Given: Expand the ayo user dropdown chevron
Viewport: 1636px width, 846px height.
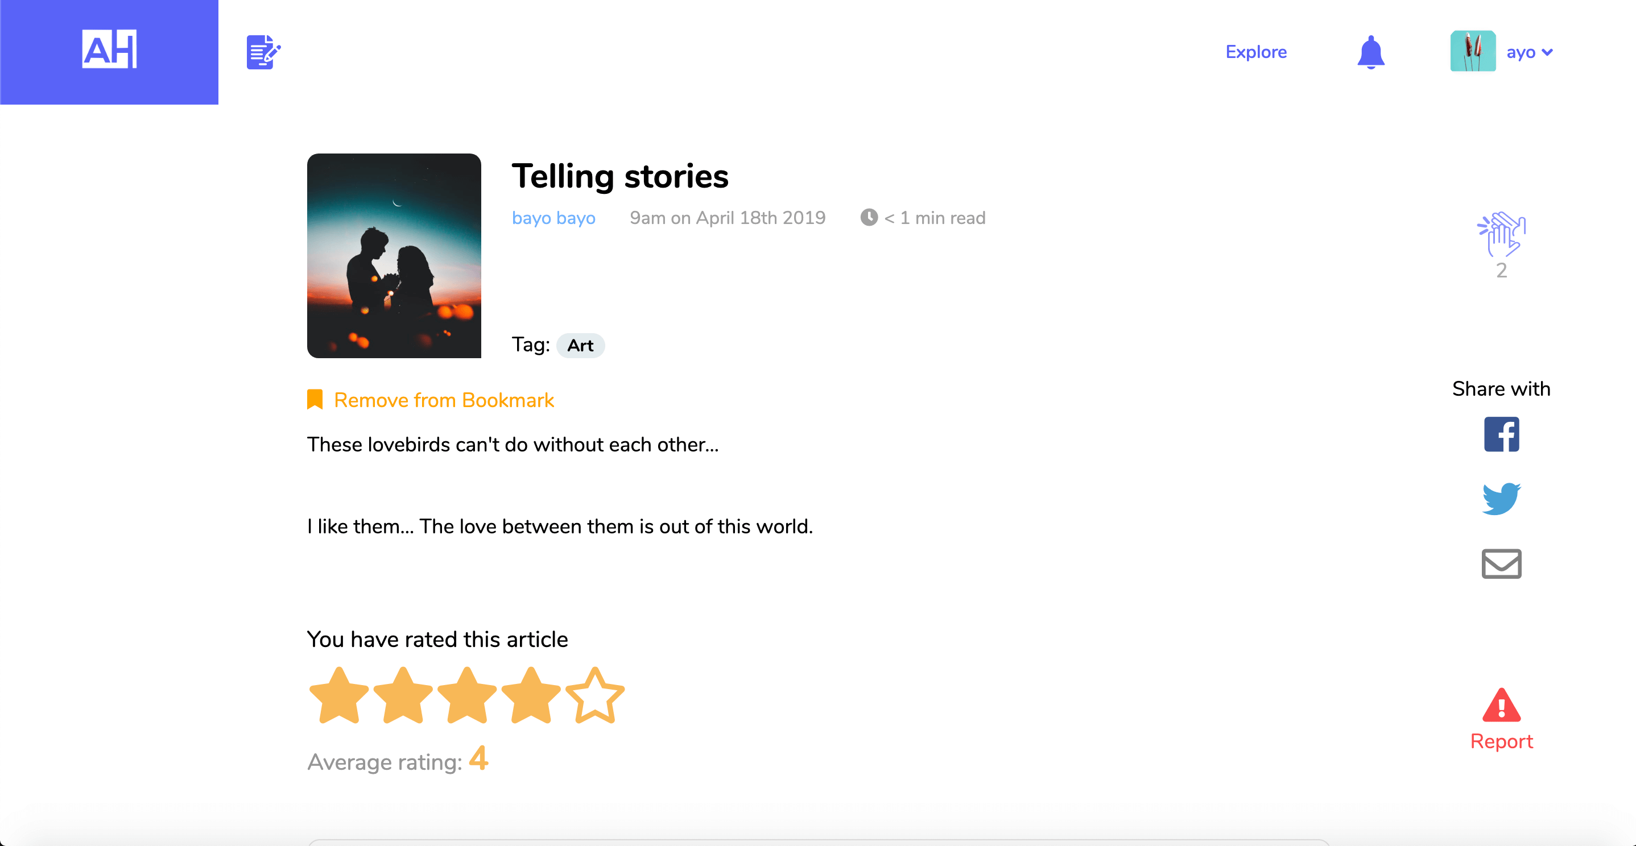Looking at the screenshot, I should coord(1548,52).
